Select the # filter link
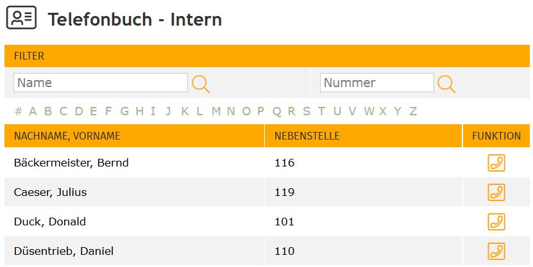 [x=18, y=111]
